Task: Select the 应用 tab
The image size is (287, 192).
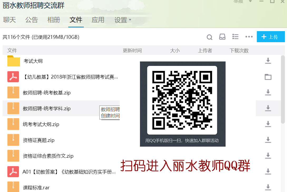Action: pos(98,20)
